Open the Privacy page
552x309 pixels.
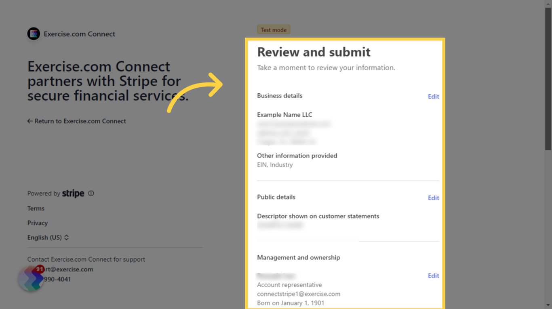[x=37, y=223]
